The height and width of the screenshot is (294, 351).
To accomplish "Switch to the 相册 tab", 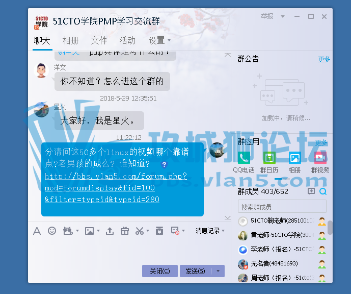I will (x=70, y=41).
